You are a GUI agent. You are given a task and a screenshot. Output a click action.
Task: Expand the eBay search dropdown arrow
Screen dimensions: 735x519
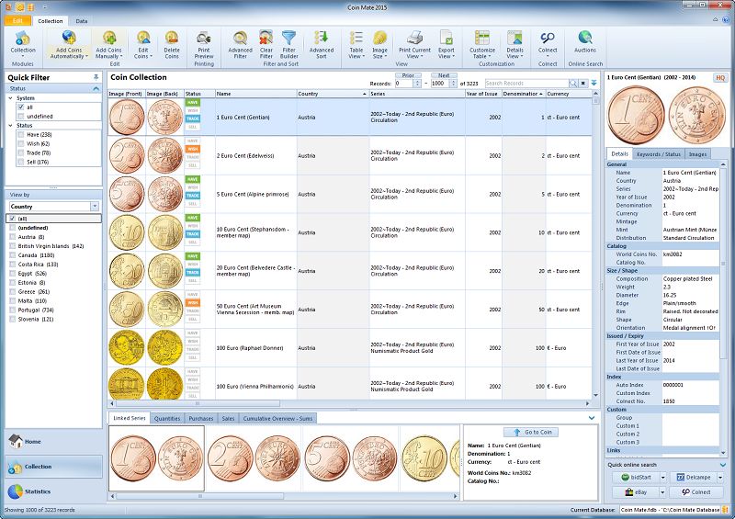coord(662,491)
